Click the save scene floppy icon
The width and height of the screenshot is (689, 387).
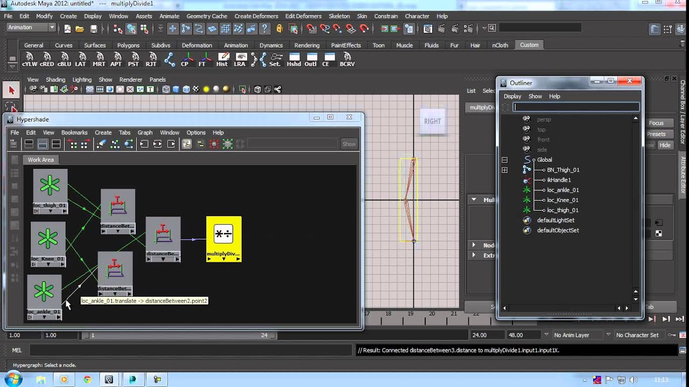94,28
